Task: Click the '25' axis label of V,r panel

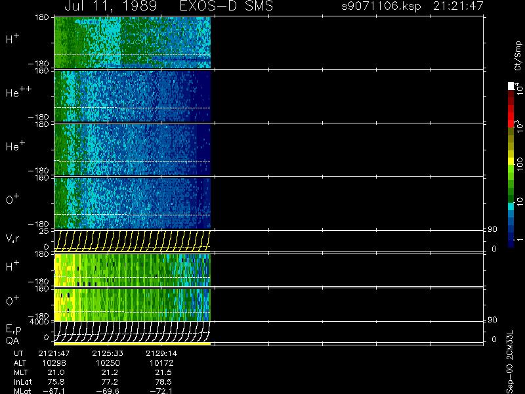Action: point(44,231)
